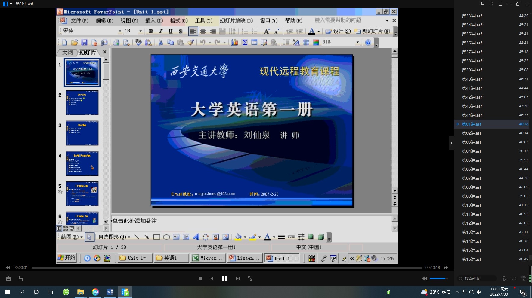Switch to mini player mode icon
Image resolution: width=532 pixels, height=298 pixels.
(x=500, y=4)
